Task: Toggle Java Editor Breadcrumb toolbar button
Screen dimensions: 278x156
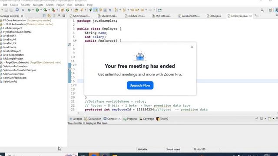Action: coord(90,10)
